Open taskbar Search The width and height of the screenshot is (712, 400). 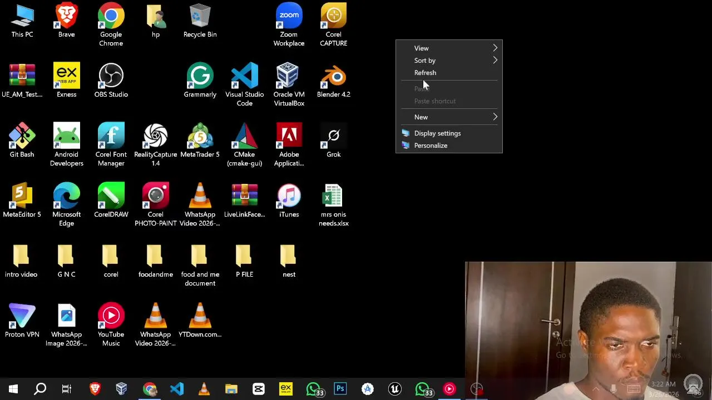pos(40,389)
